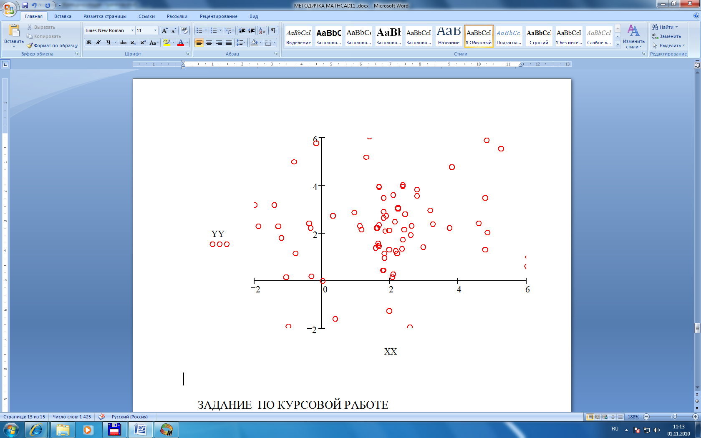
Task: Click the Redo/Repeat icon in Quick Access toolbar
Action: (x=48, y=5)
